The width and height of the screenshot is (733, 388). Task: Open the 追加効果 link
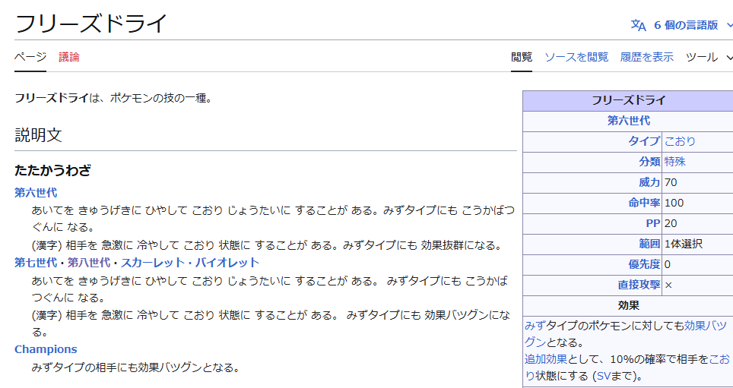coord(546,359)
